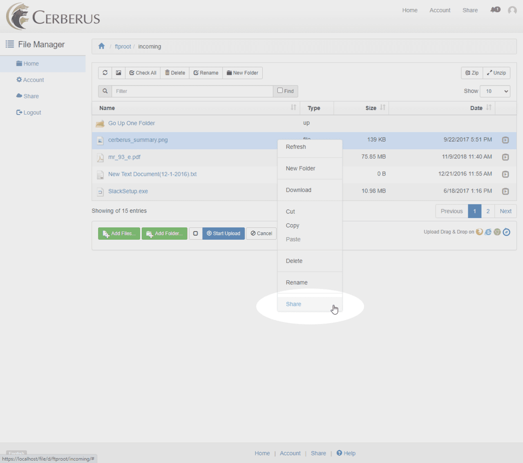Click the Unzip button
Viewport: 523px width, 463px height.
point(496,73)
